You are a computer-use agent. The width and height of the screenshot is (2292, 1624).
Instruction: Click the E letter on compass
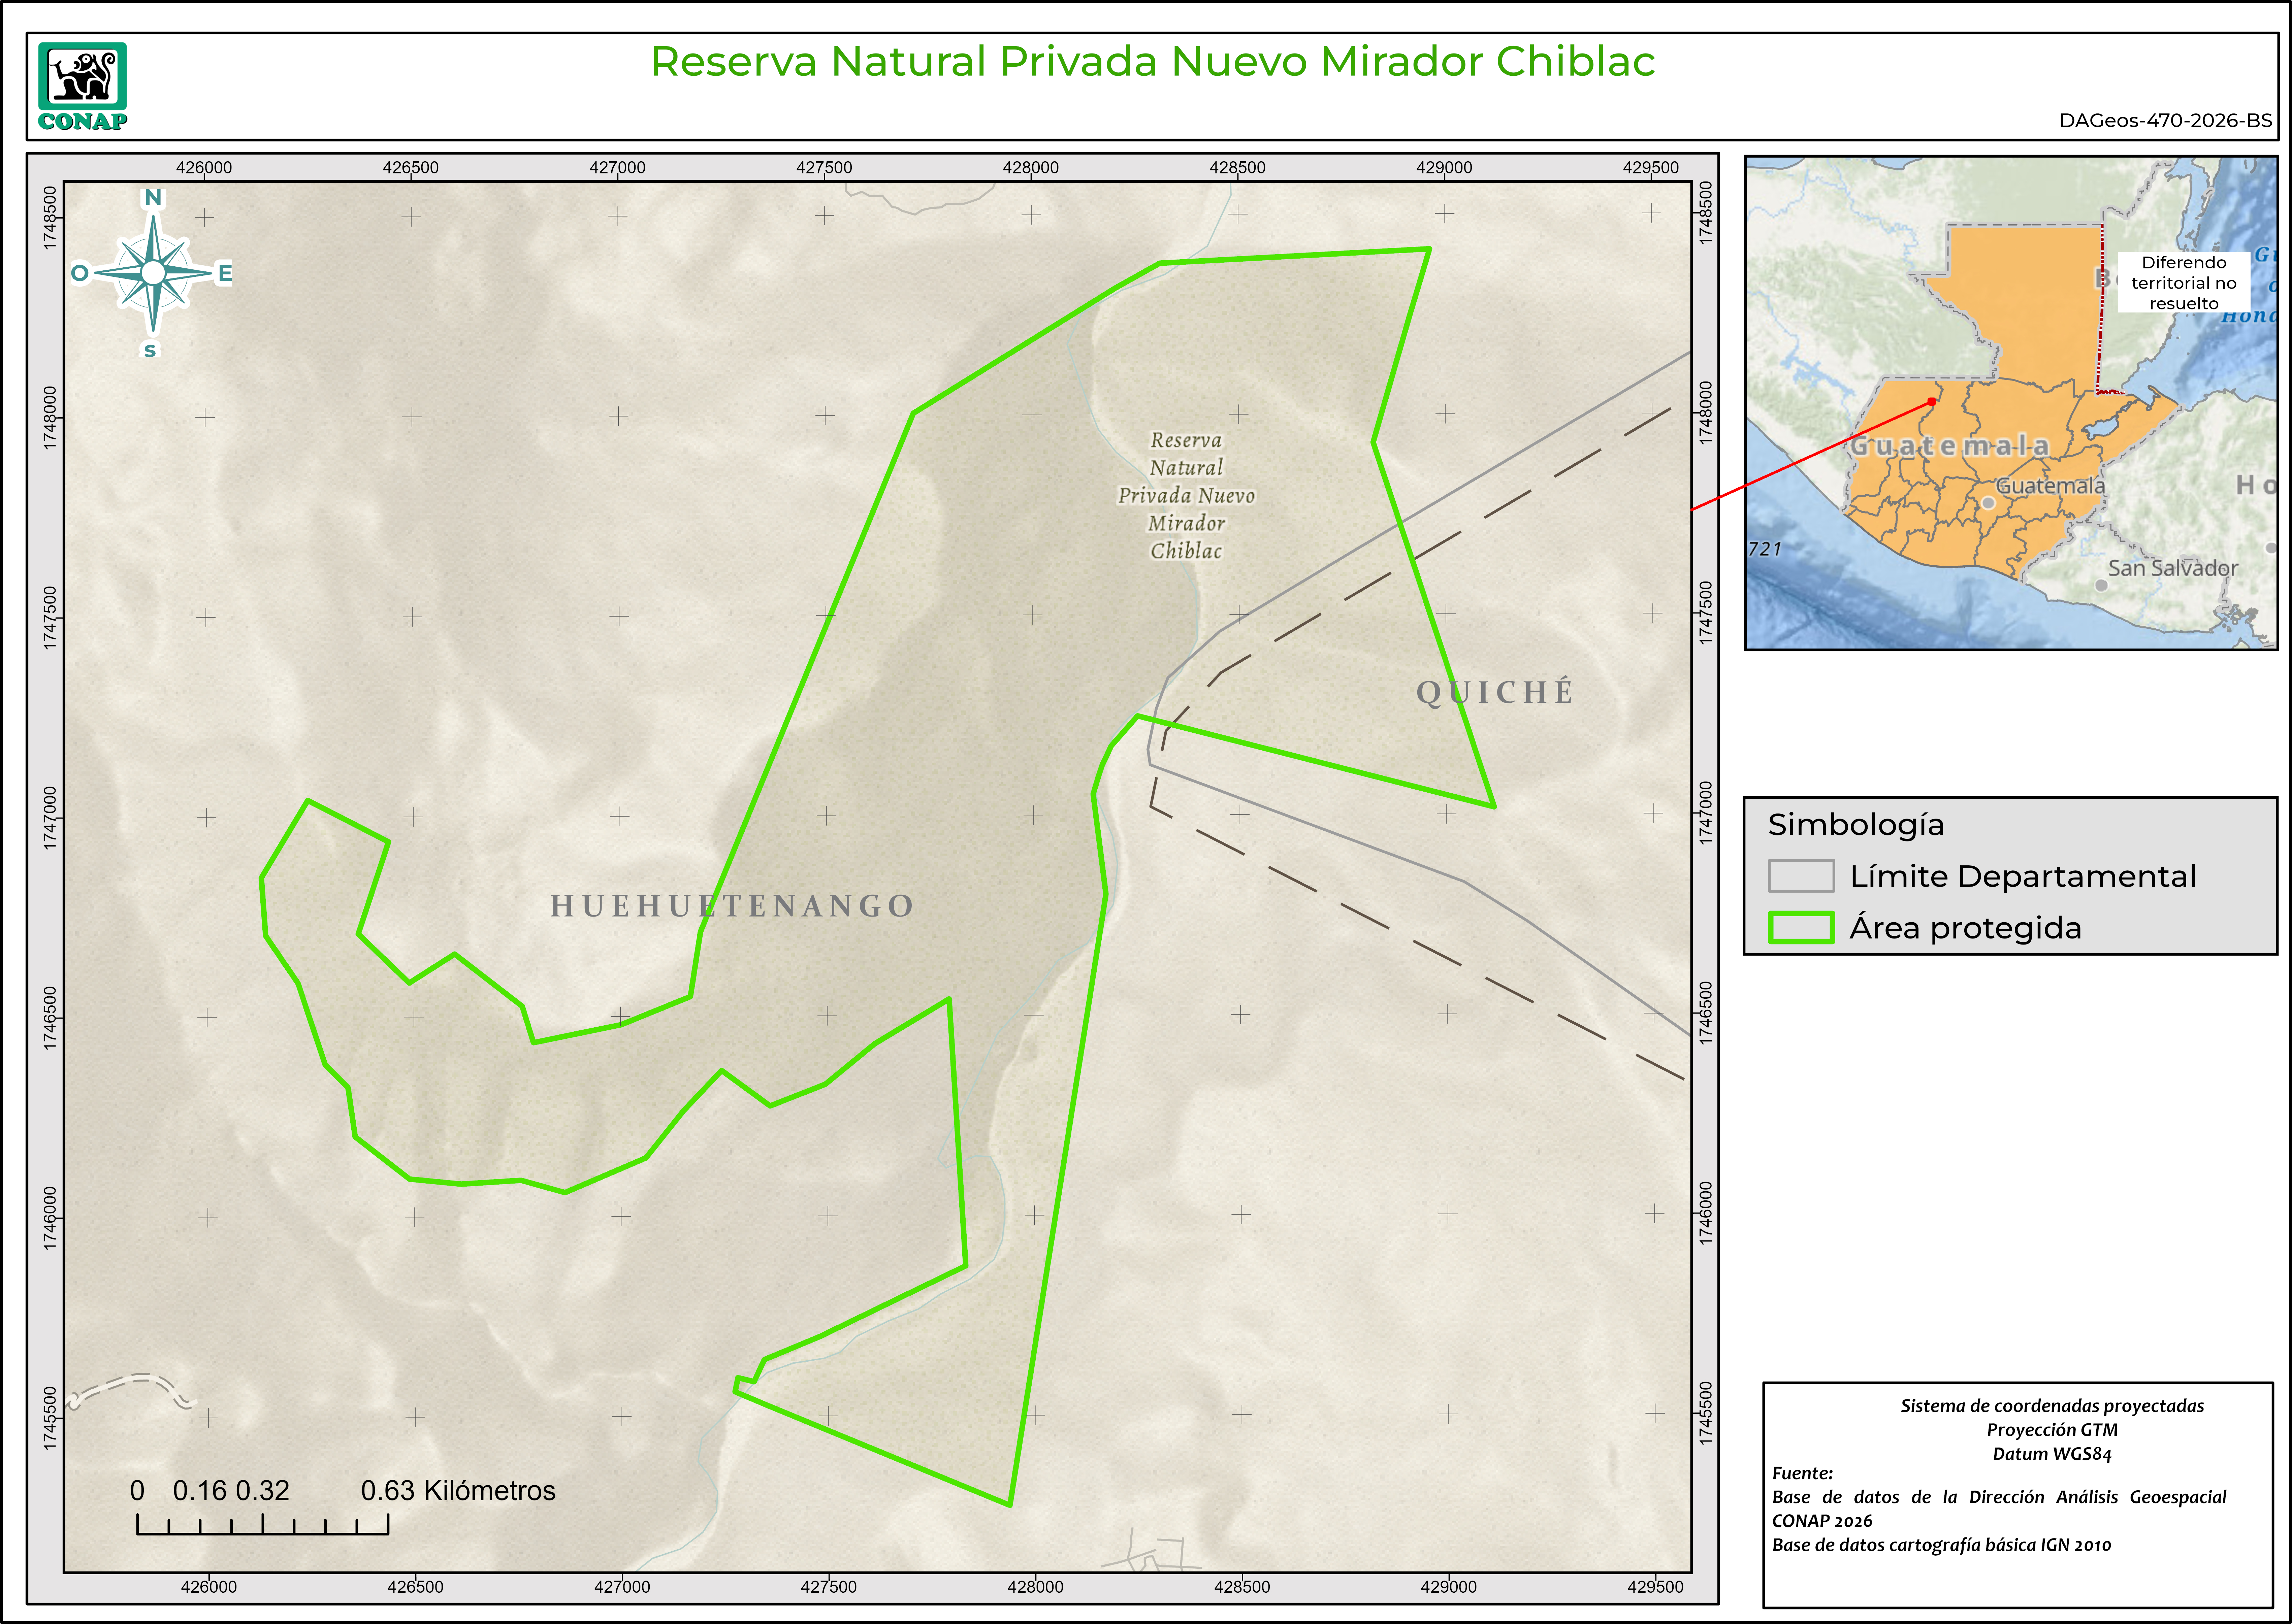[x=225, y=273]
